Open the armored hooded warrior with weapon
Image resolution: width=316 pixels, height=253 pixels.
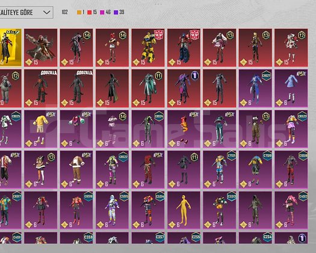[x=41, y=48]
